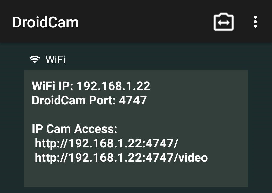Open the http://192.168.1.22:4747/video link
The height and width of the screenshot is (193, 272).
(121, 158)
